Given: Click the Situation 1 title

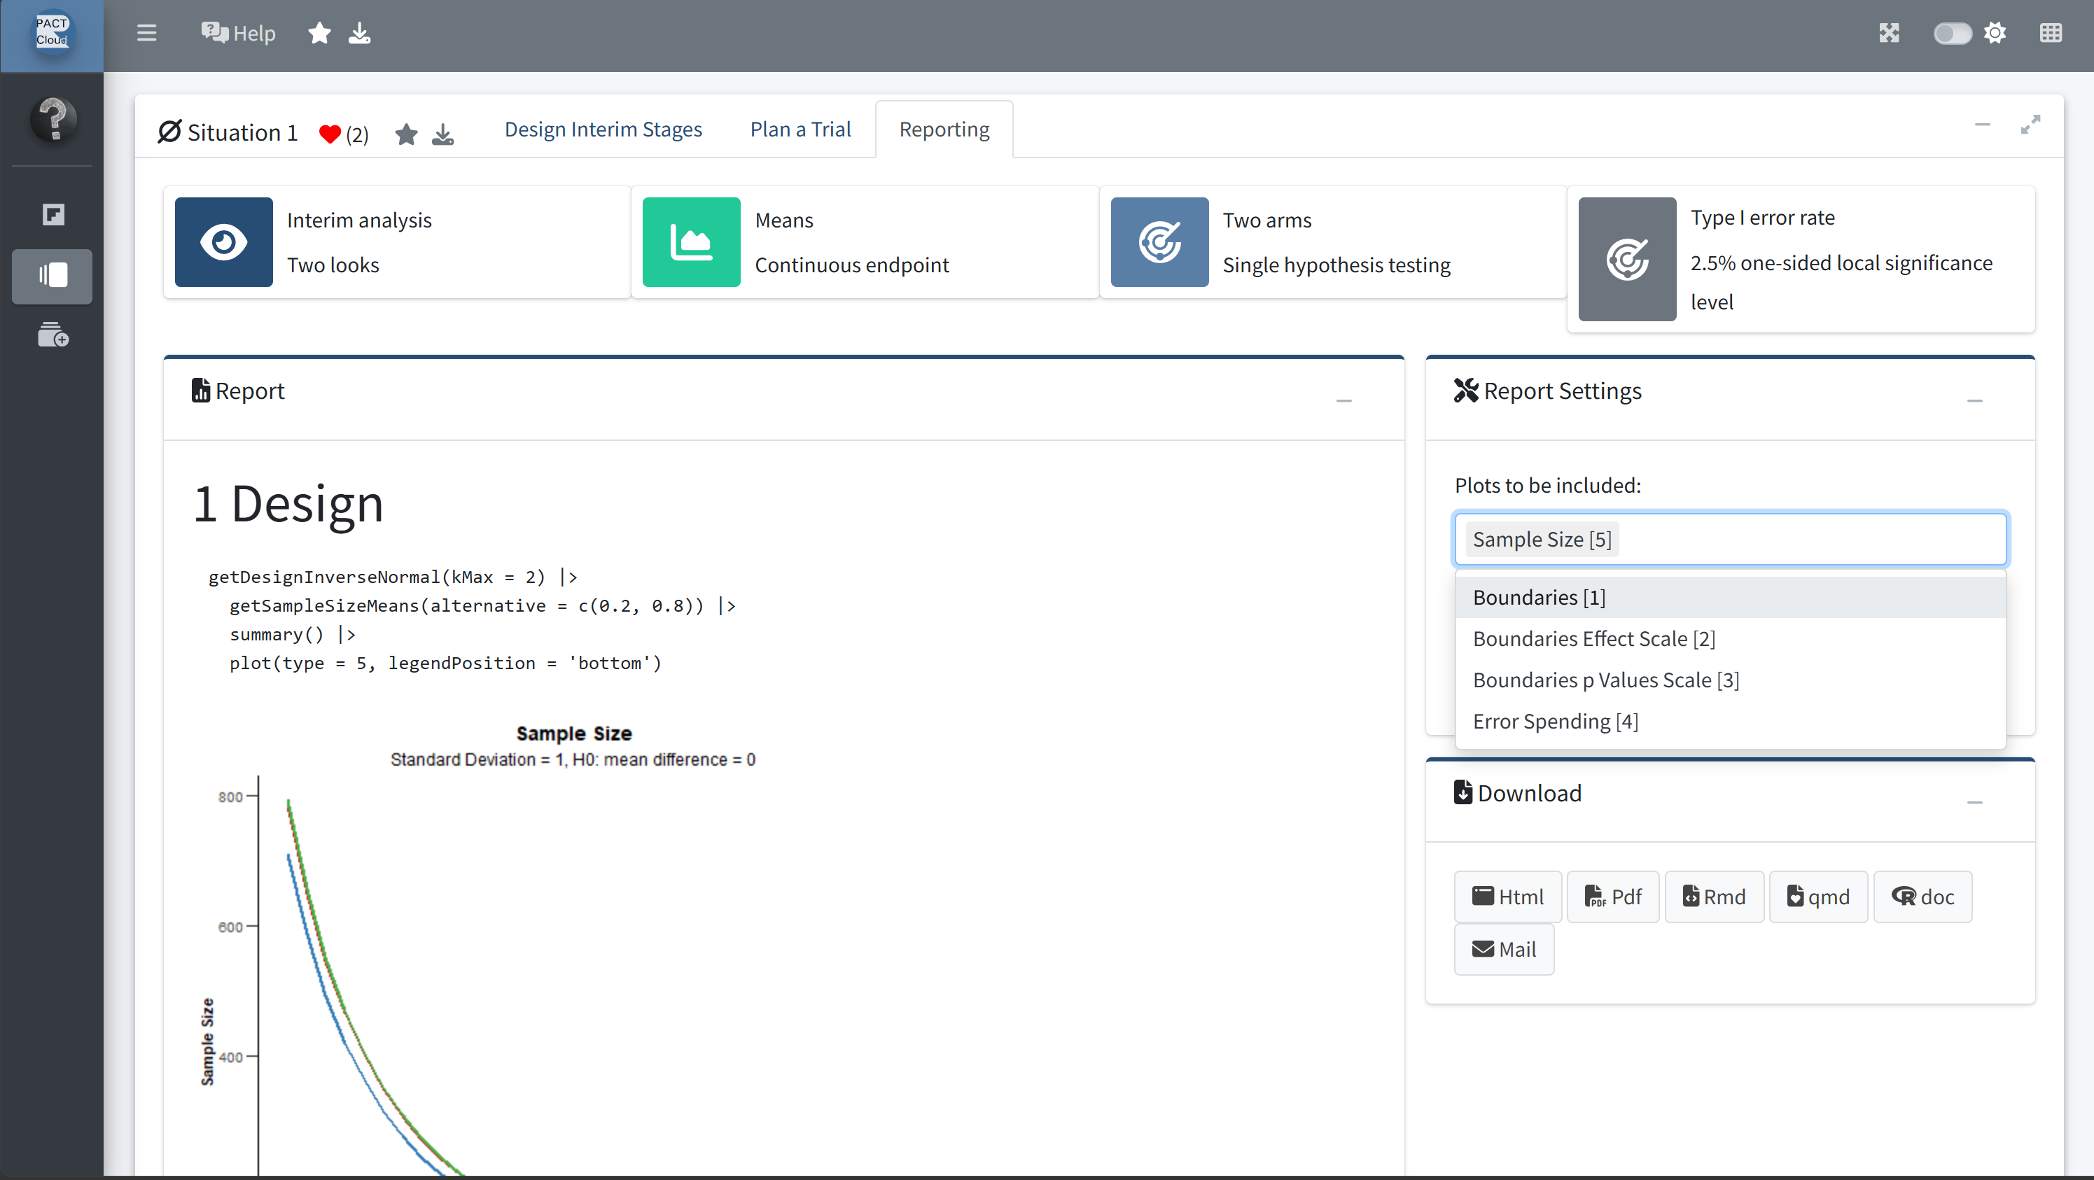Looking at the screenshot, I should pyautogui.click(x=242, y=132).
